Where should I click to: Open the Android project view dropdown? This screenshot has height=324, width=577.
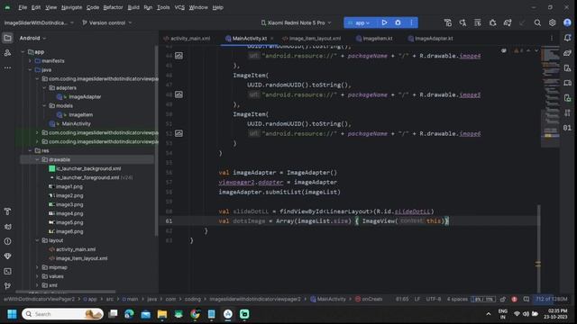coord(32,38)
